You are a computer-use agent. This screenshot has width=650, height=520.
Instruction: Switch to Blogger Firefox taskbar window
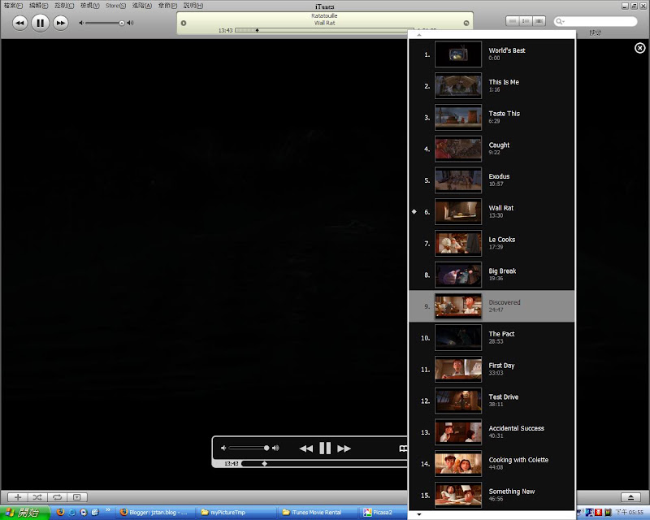(x=154, y=513)
